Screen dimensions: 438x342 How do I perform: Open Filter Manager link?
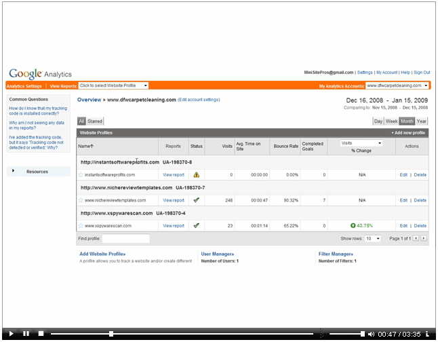coord(336,254)
